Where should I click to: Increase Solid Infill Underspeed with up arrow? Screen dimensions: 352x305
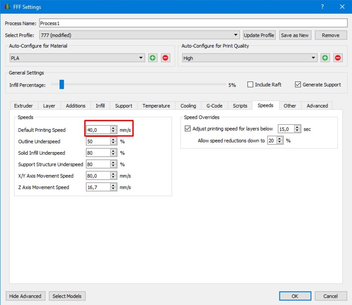pos(113,151)
